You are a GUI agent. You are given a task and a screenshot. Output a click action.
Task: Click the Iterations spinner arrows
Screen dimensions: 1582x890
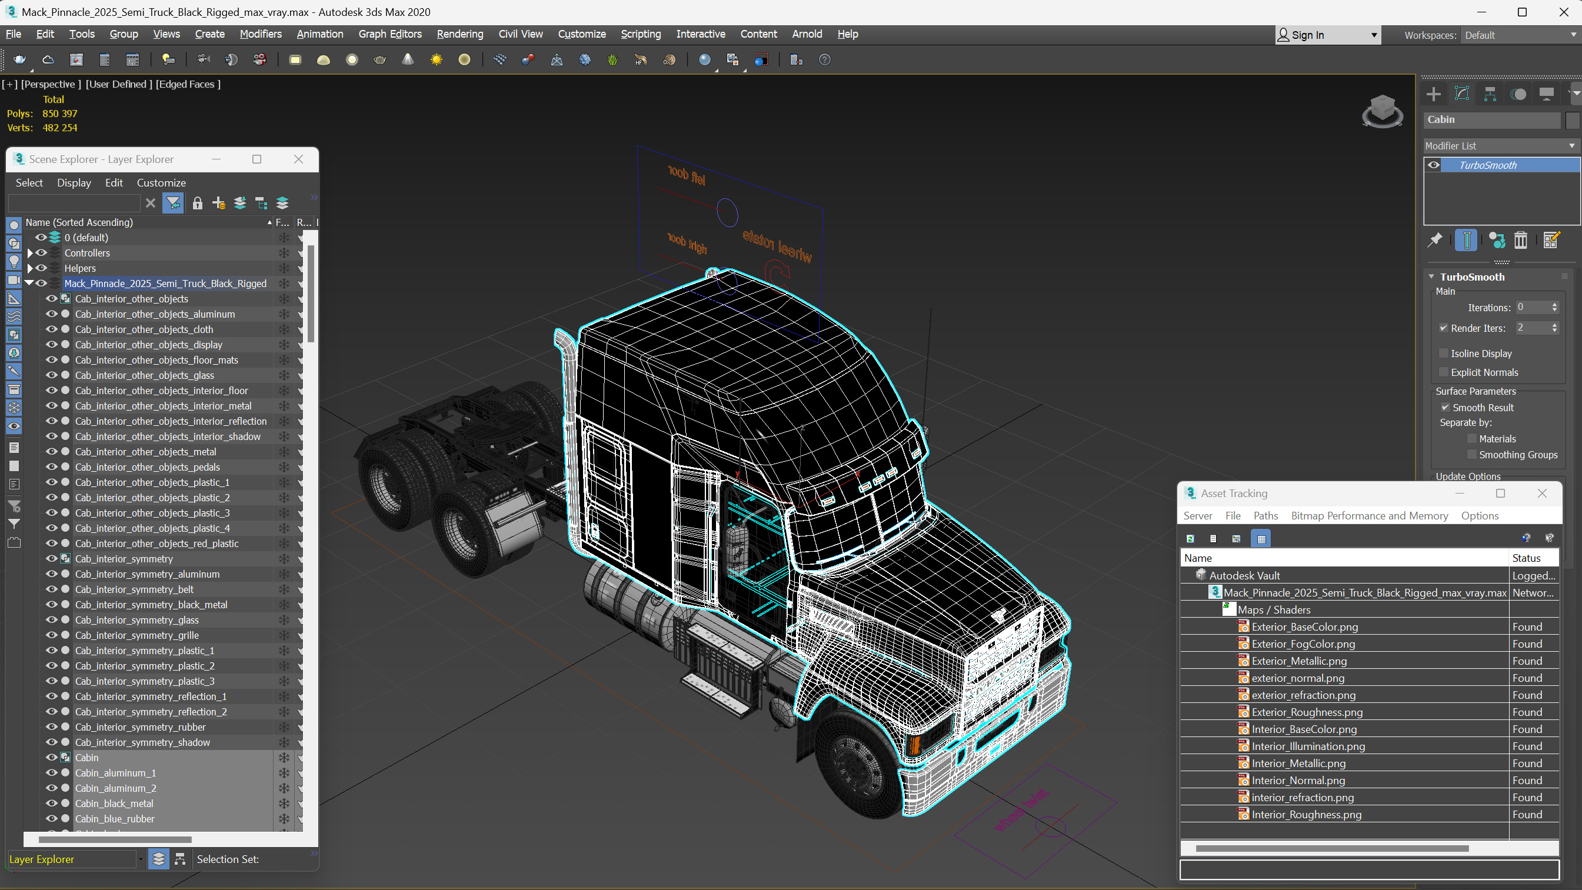pos(1554,307)
